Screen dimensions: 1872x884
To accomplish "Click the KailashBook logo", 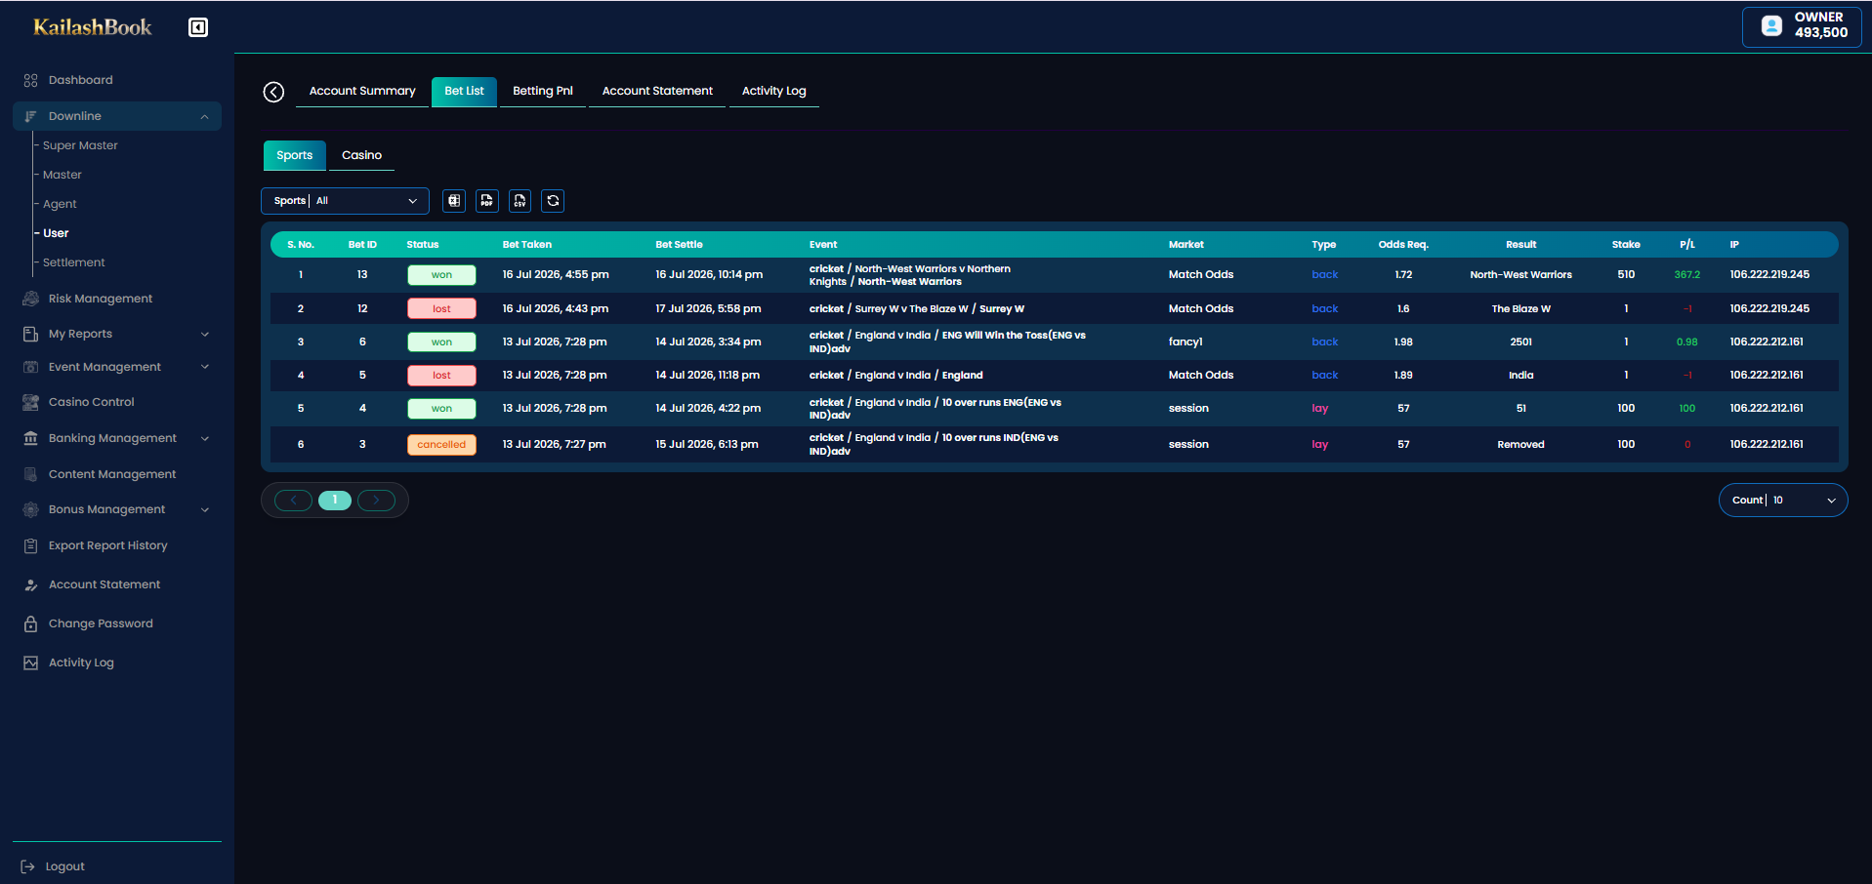I will click(93, 27).
